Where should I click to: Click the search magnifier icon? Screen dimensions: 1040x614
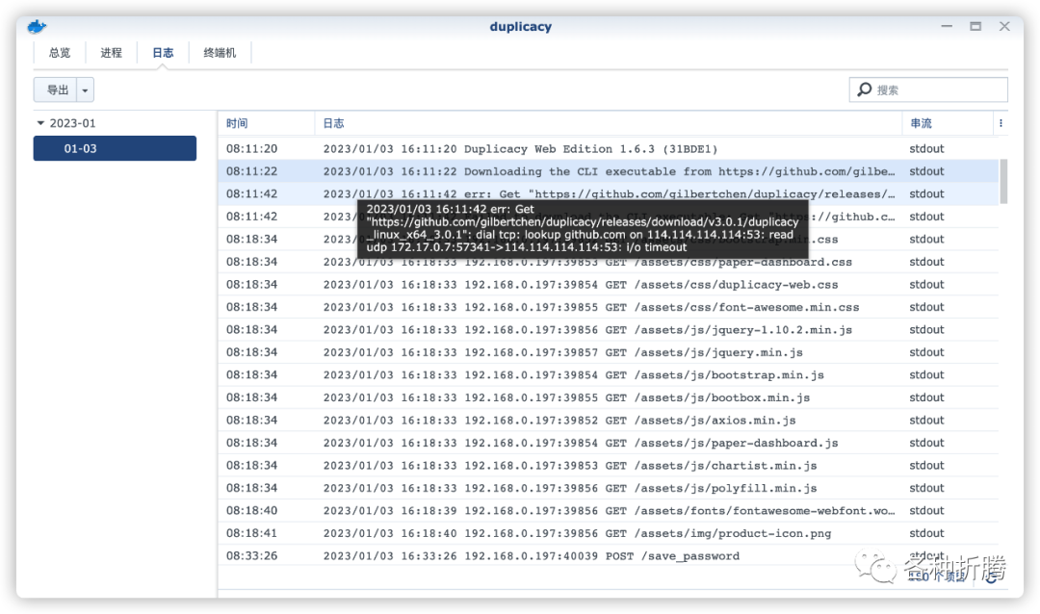pos(864,90)
